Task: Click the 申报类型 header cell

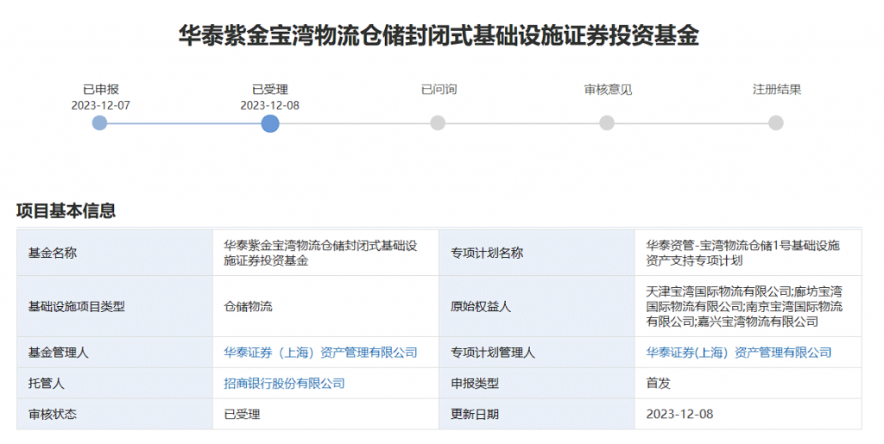Action: coord(537,384)
